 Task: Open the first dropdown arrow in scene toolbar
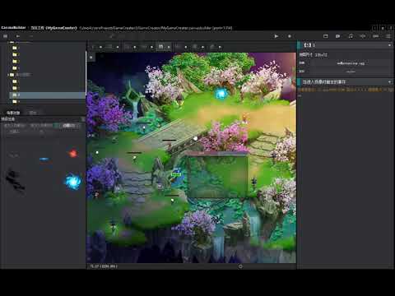(x=100, y=47)
